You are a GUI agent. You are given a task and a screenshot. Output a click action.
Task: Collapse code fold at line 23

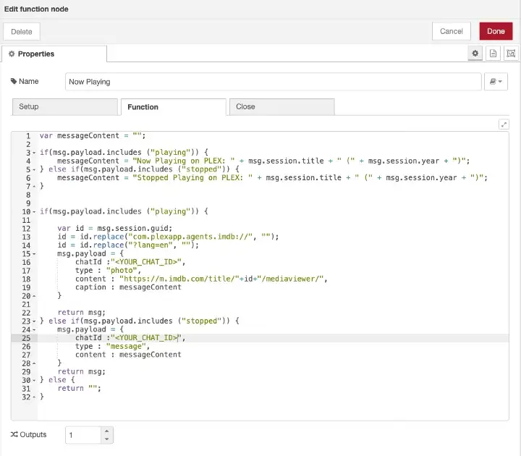34,321
